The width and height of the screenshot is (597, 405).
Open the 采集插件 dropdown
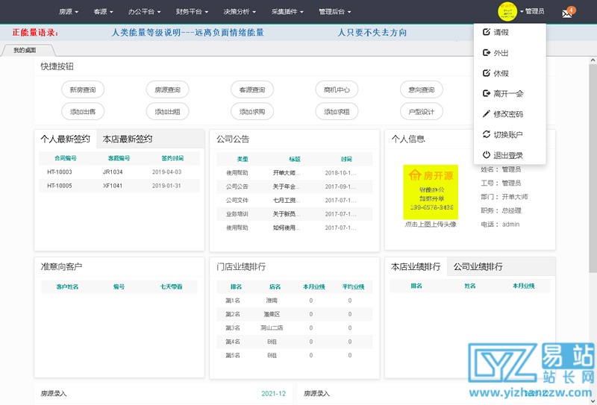click(x=287, y=12)
